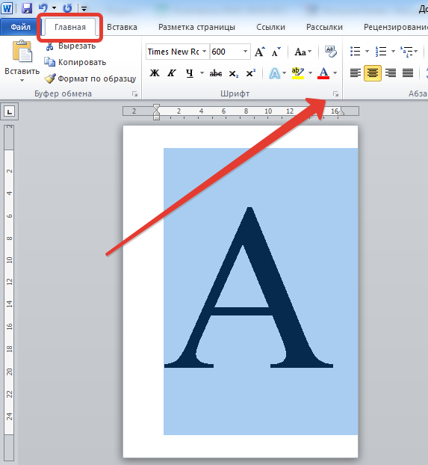
Task: Apply the red font color A
Action: (x=323, y=73)
